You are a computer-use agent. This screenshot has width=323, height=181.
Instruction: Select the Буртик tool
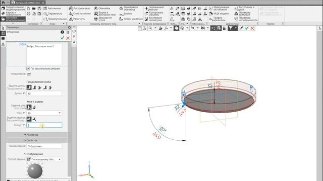(x=126, y=14)
